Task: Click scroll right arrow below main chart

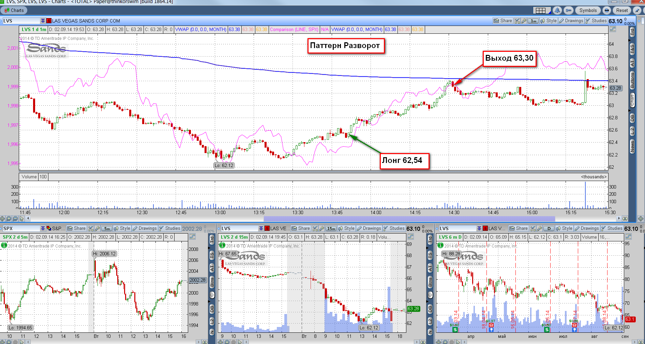Action: click(x=619, y=219)
